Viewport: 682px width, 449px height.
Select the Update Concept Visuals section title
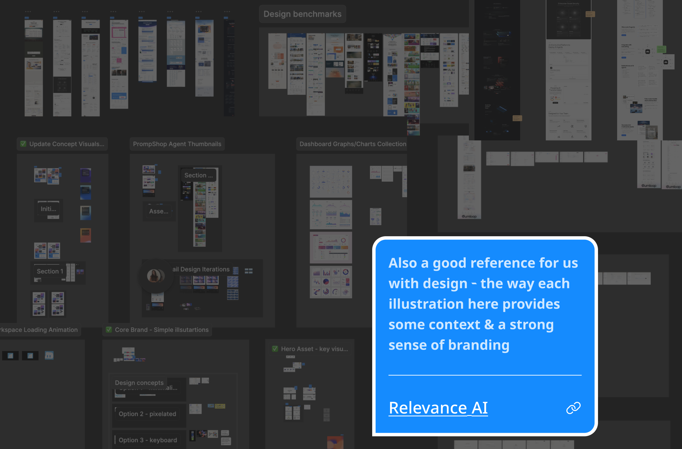click(62, 144)
